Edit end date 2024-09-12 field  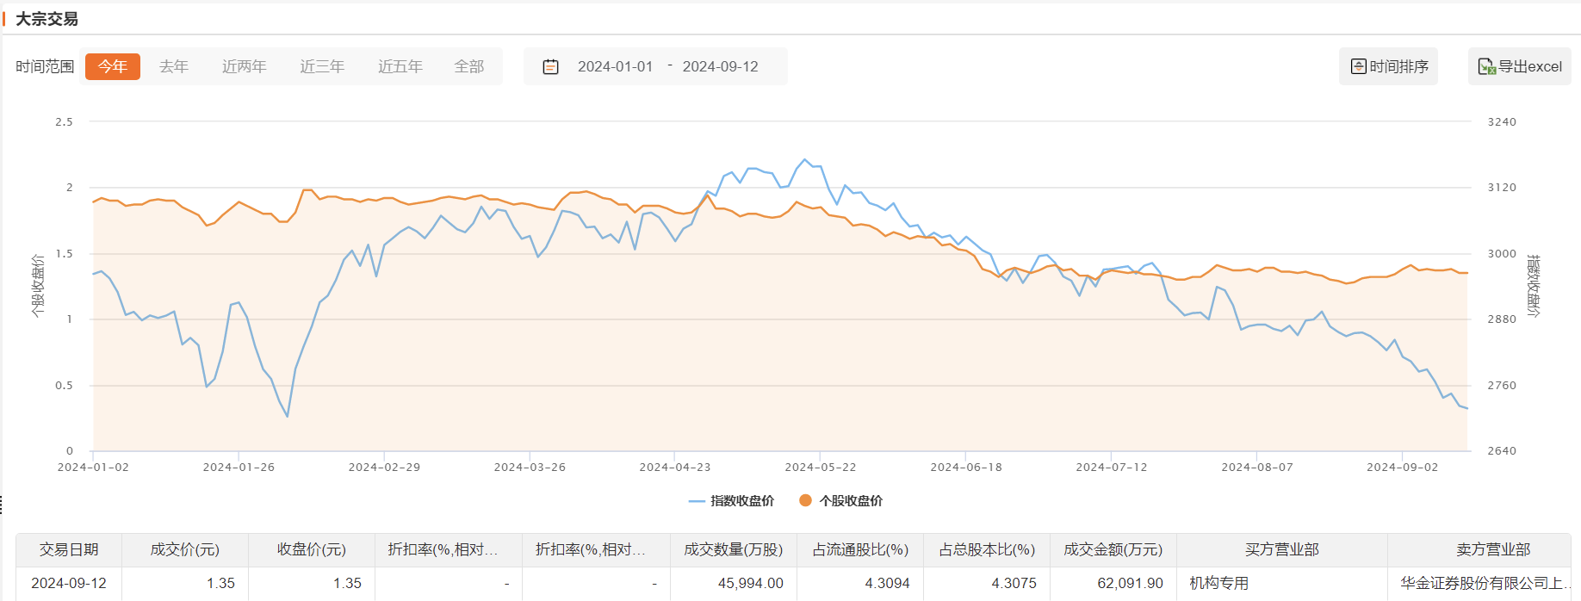720,66
